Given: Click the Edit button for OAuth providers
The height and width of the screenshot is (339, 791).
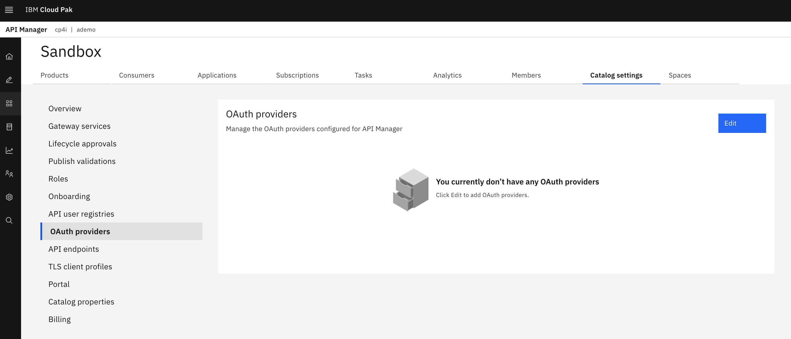Looking at the screenshot, I should click(x=742, y=123).
